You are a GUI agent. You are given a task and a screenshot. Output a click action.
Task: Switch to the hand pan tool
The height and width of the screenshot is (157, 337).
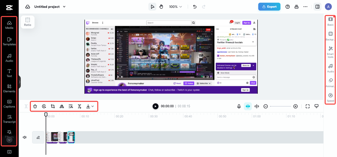click(x=161, y=7)
